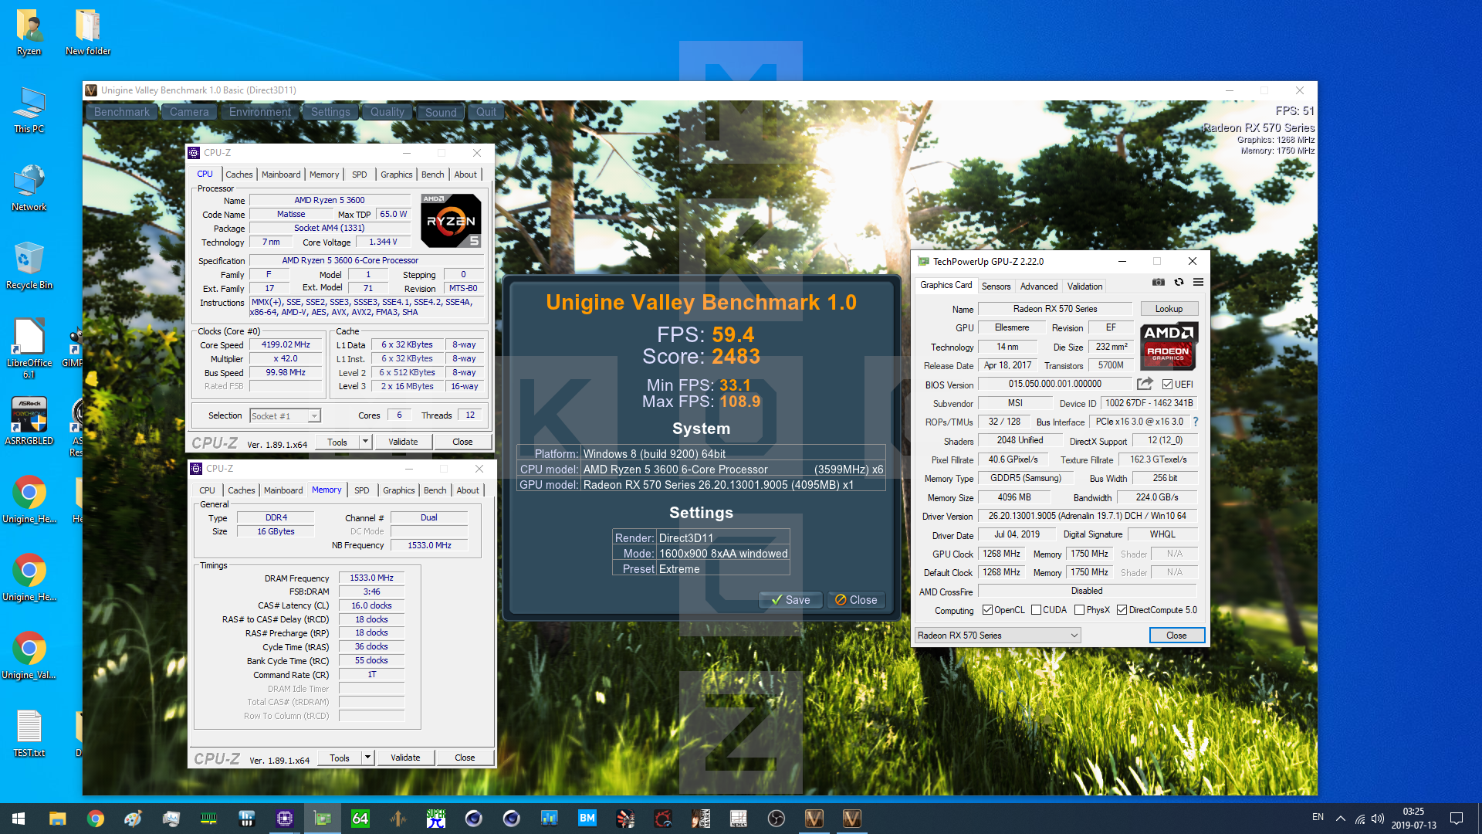
Task: Expand the Tools dropdown arrow in lower CPU-Z Memory window
Action: (367, 758)
